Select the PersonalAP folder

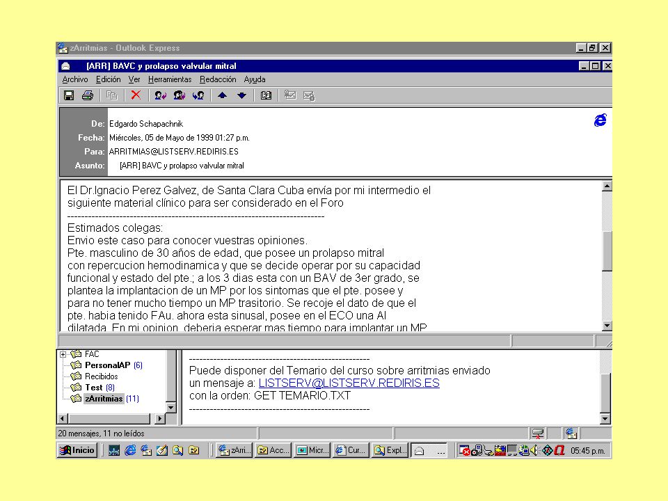(x=107, y=365)
